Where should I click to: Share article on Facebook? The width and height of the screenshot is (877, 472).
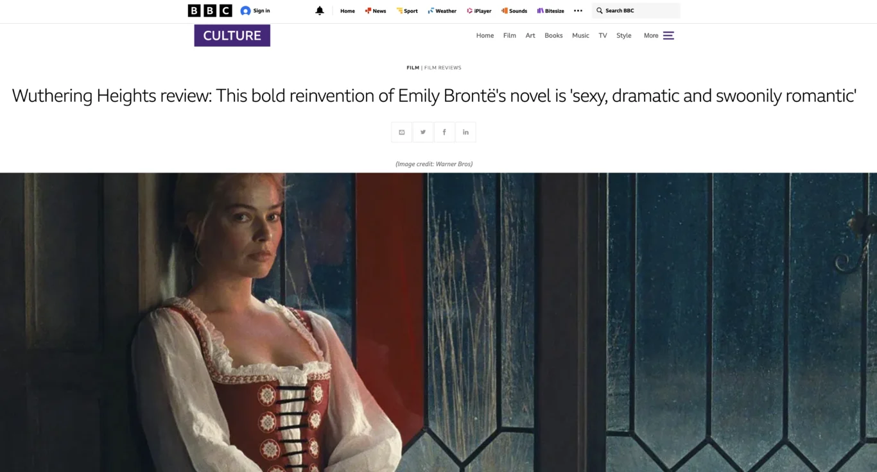[x=444, y=132]
